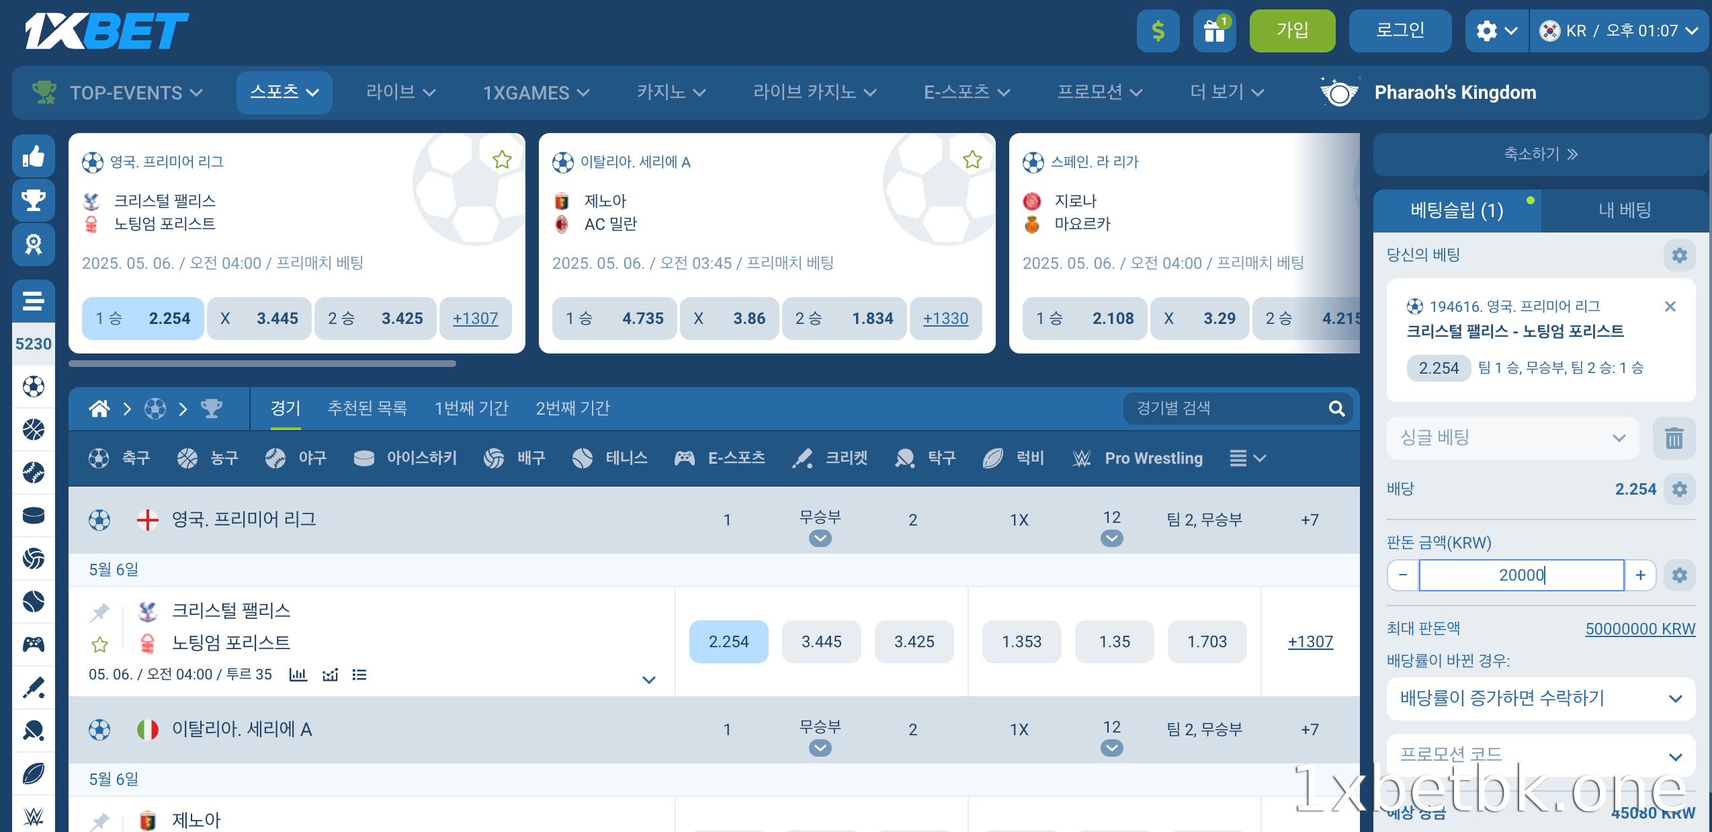Open statistics bar chart icon for Crystal Palace match
Viewport: 1712px width, 832px height.
tap(298, 674)
